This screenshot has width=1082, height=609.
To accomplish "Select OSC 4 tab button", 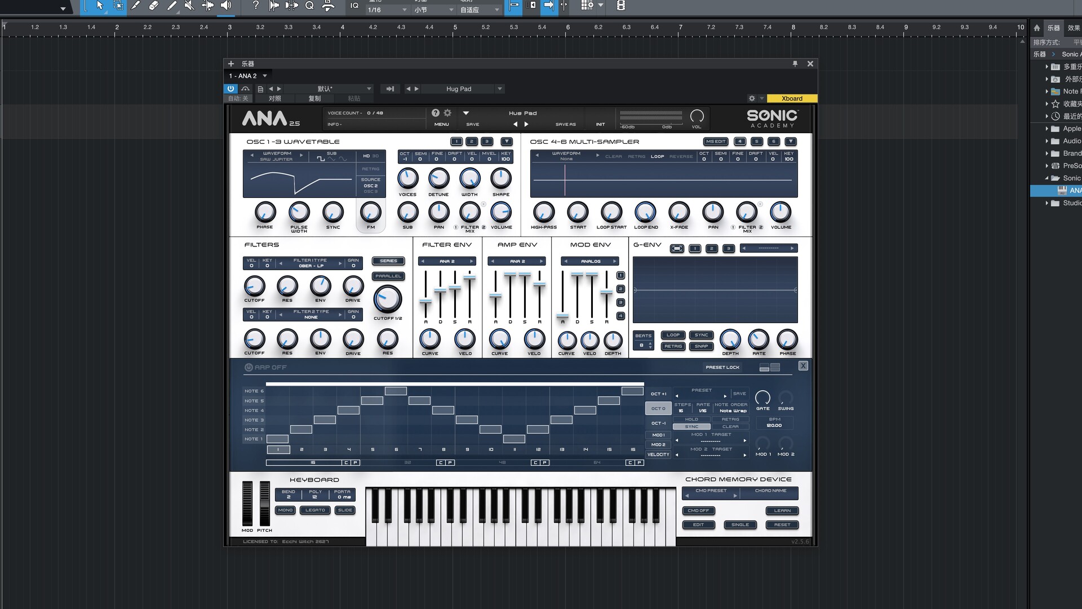I will (740, 142).
